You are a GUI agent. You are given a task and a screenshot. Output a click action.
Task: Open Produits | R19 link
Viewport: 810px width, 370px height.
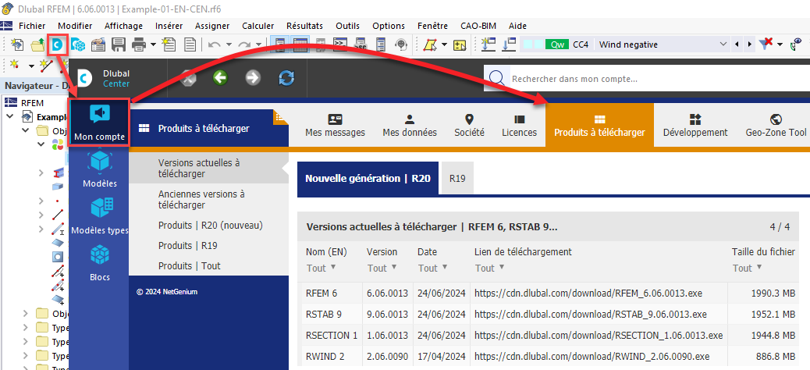[187, 245]
